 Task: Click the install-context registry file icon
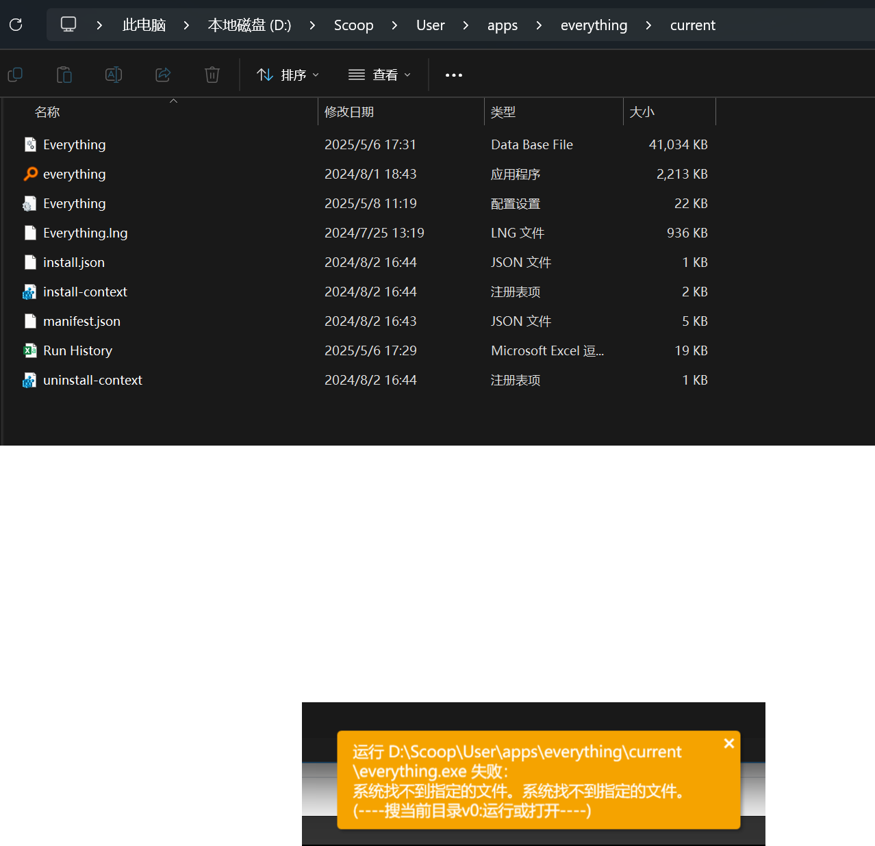pyautogui.click(x=29, y=292)
